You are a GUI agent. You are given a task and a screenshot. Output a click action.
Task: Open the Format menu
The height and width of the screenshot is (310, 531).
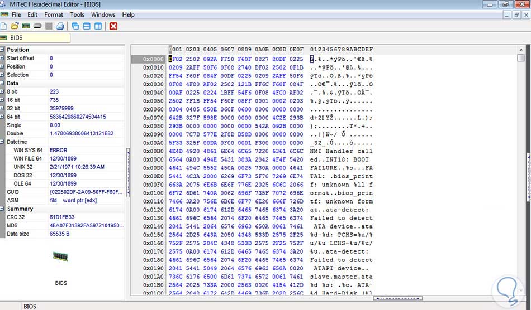pyautogui.click(x=54, y=14)
